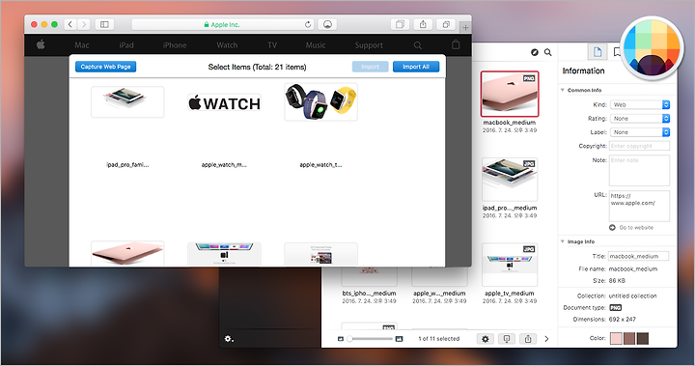Select ipad_pro..._medium thumbnail in Pixave library
The height and width of the screenshot is (366, 695).
[510, 180]
